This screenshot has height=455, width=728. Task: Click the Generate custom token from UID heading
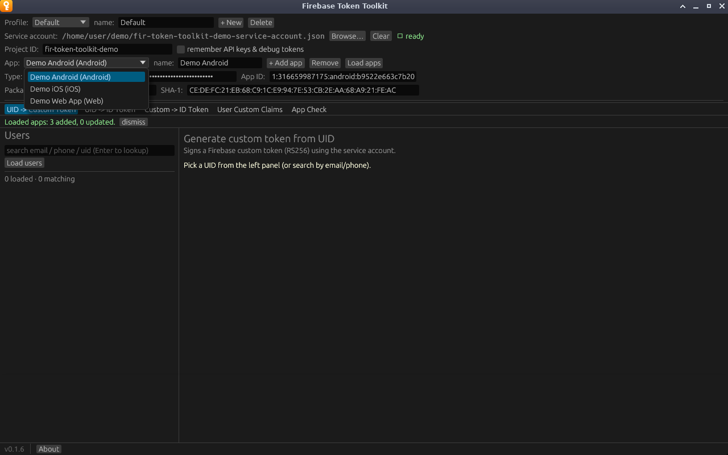click(259, 139)
